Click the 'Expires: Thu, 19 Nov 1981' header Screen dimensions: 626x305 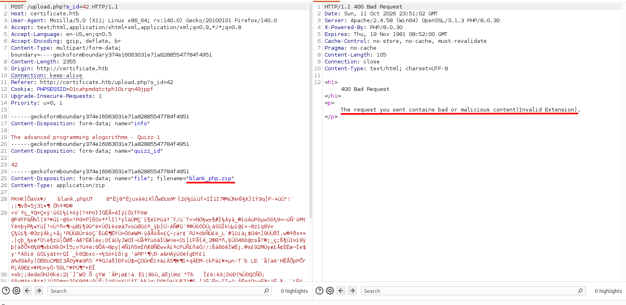click(386, 34)
